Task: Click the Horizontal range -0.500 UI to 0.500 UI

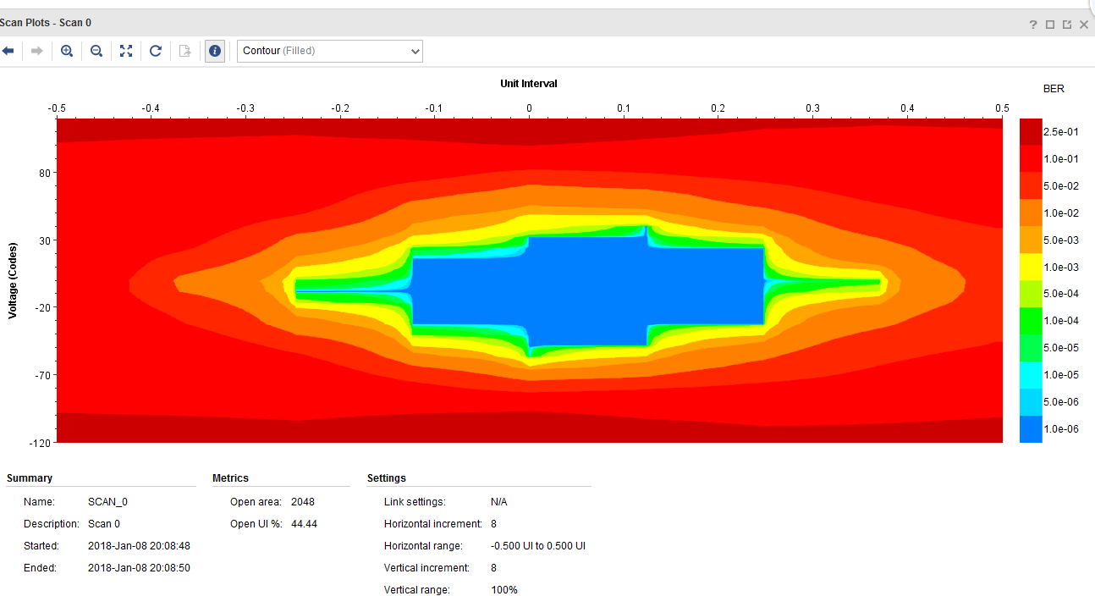Action: pyautogui.click(x=538, y=546)
